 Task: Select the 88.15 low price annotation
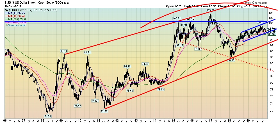click(x=231, y=60)
